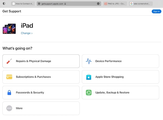Show More support topics

pos(41,108)
